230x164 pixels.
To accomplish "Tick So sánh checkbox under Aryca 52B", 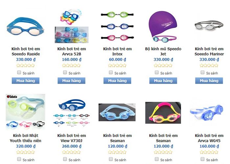I will point(65,72).
